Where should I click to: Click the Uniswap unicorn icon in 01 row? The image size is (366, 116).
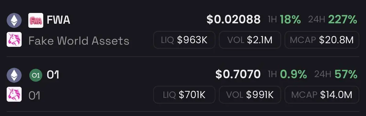pos(14,94)
